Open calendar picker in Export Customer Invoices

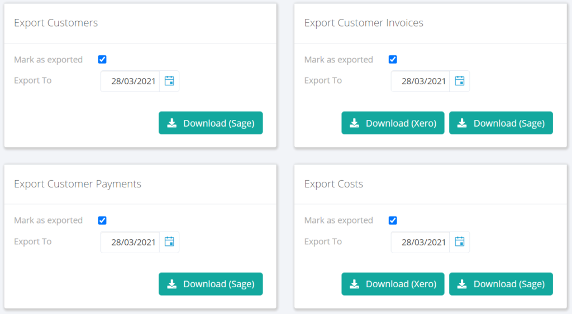[460, 81]
